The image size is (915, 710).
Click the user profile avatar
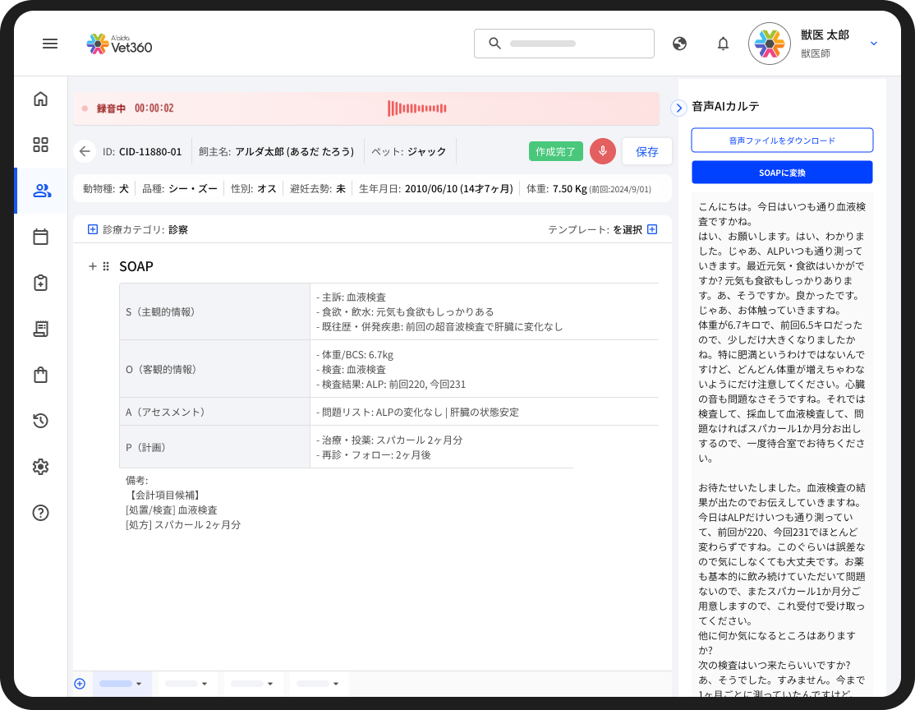coord(769,44)
